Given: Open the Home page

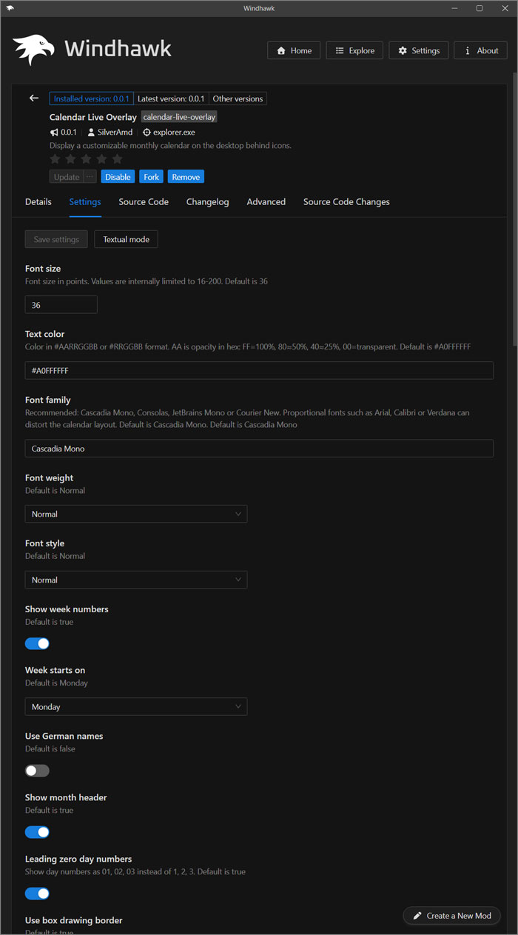Looking at the screenshot, I should pyautogui.click(x=294, y=50).
